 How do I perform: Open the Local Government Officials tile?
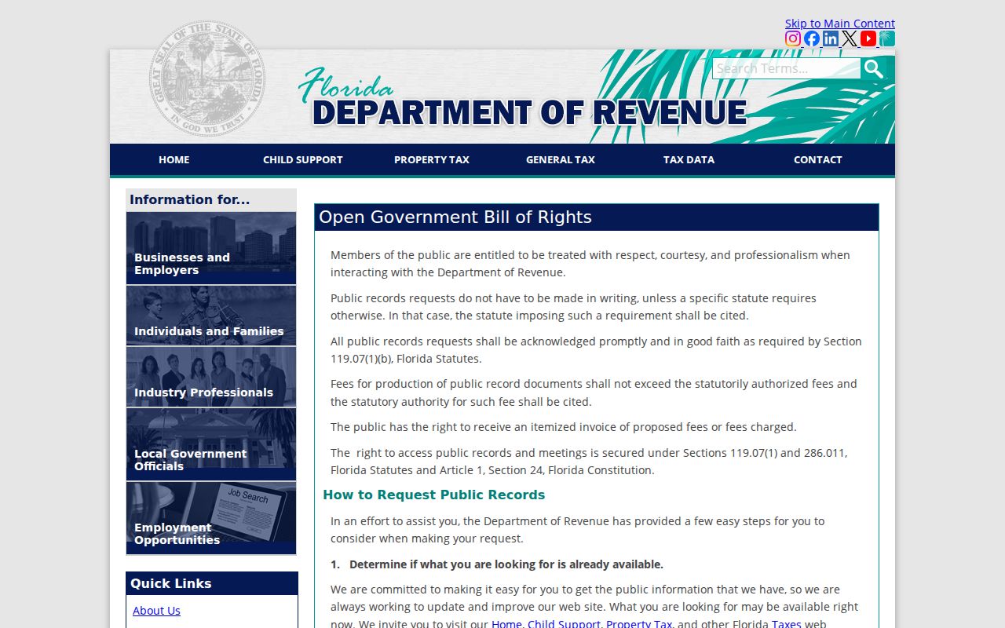211,444
